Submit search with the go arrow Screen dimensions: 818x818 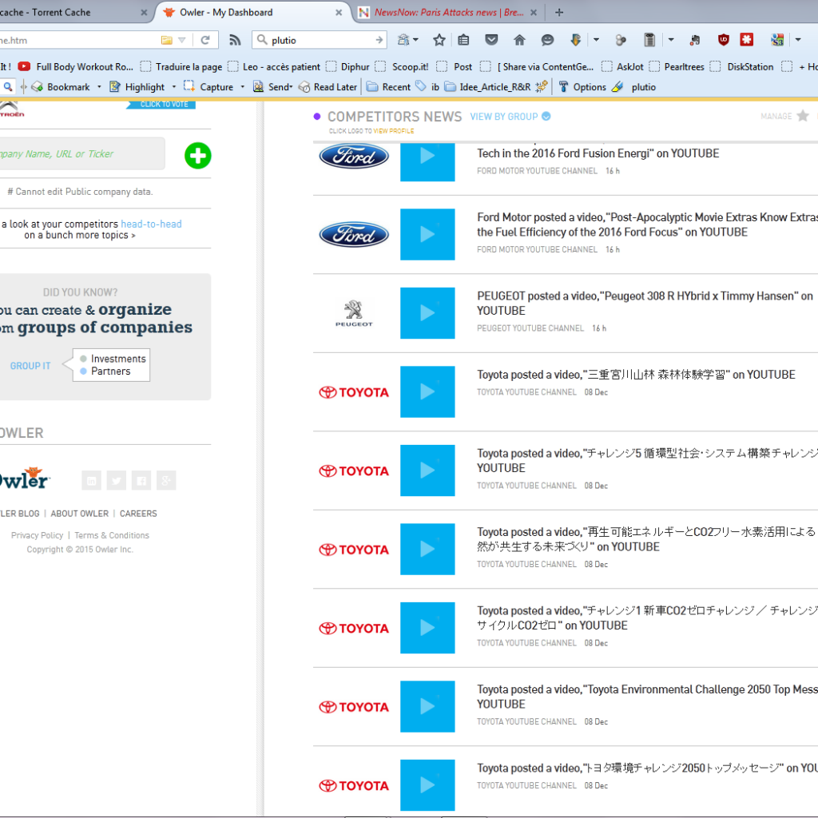[379, 40]
